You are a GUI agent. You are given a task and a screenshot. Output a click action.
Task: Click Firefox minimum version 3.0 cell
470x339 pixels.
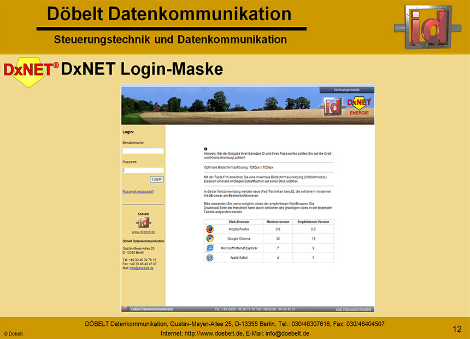pyautogui.click(x=278, y=229)
